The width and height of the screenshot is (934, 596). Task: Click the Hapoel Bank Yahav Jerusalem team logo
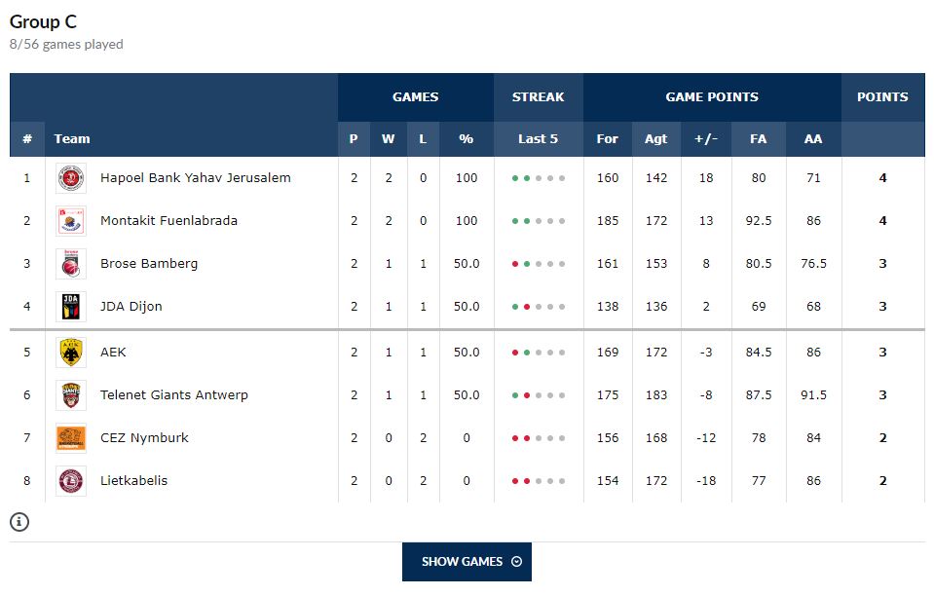[71, 178]
